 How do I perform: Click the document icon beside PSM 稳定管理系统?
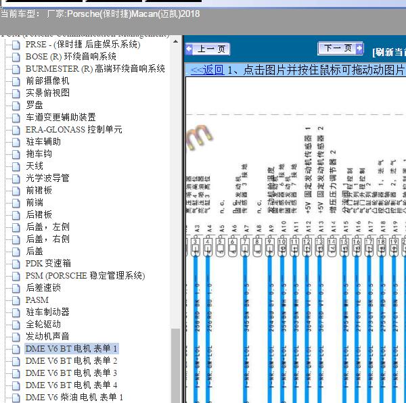tap(16, 276)
